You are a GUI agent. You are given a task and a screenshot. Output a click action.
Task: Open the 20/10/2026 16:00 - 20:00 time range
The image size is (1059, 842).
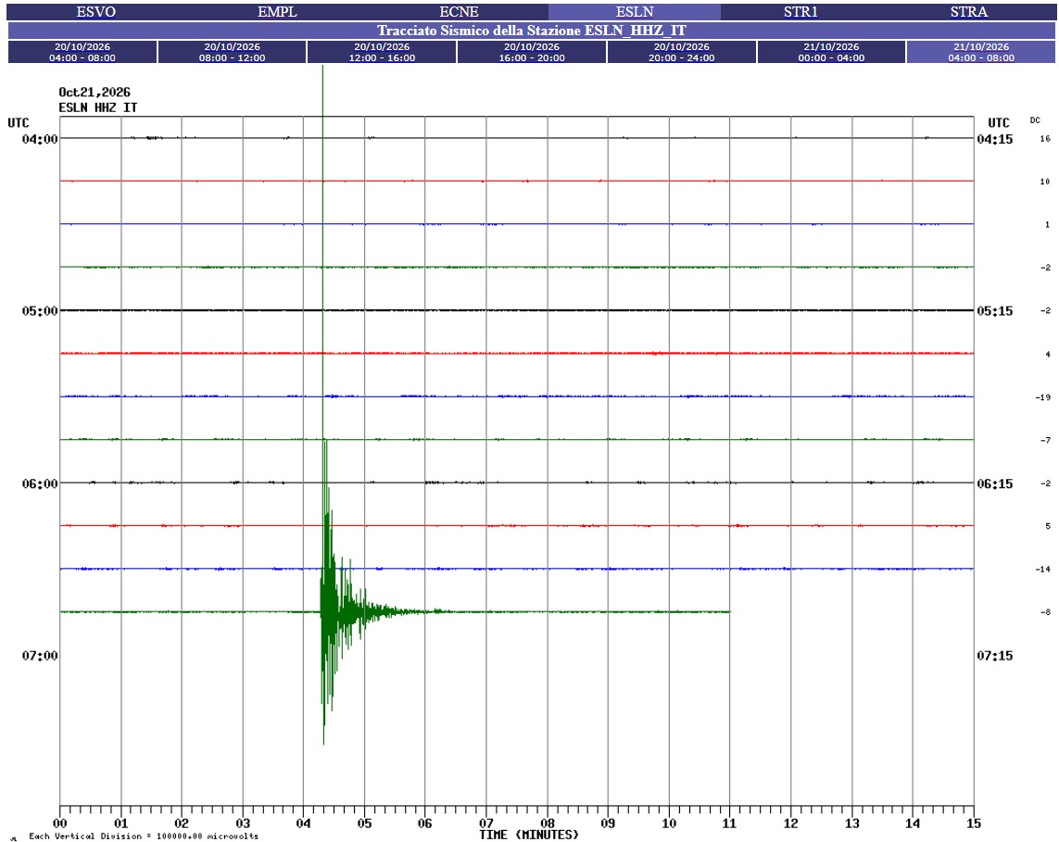click(532, 52)
